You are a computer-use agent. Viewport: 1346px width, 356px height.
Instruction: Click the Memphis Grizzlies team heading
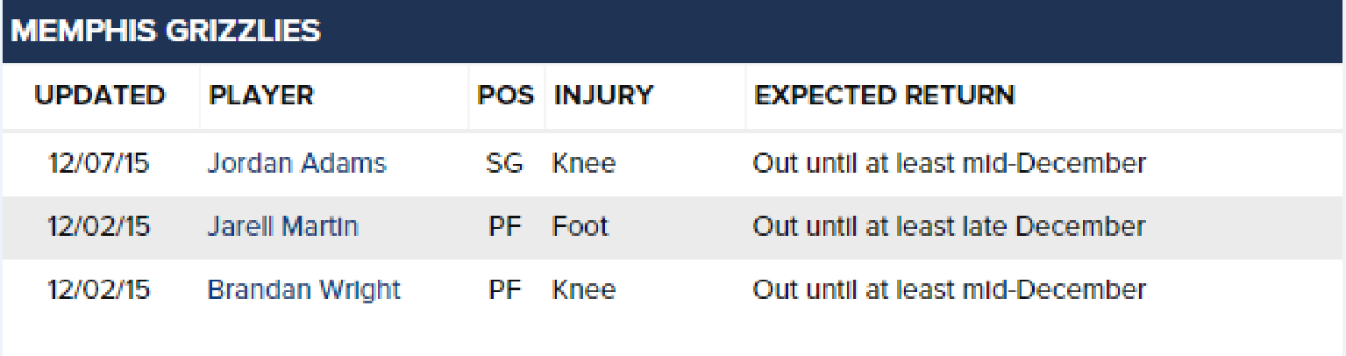click(166, 31)
